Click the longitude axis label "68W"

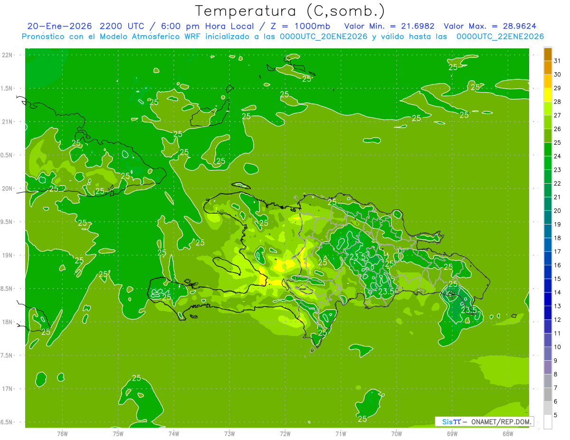pyautogui.click(x=507, y=433)
